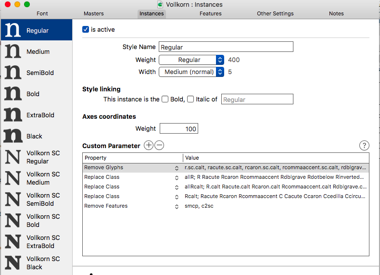Screen dimensions: 380x275
Task: Select the Bold instance label in the sidebar
Action: coord(33,94)
